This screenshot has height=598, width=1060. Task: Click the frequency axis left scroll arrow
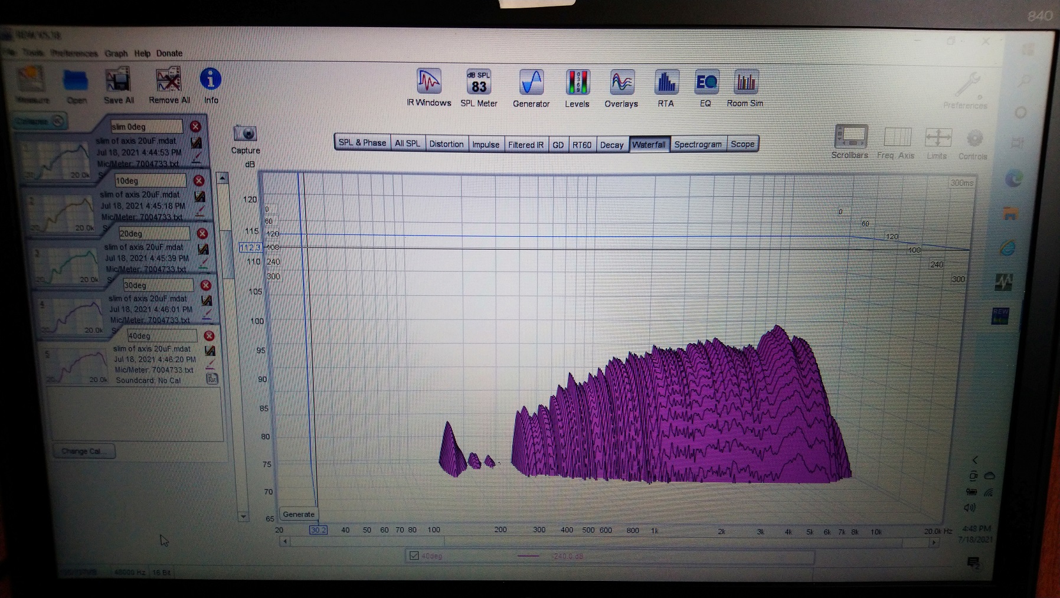(285, 541)
